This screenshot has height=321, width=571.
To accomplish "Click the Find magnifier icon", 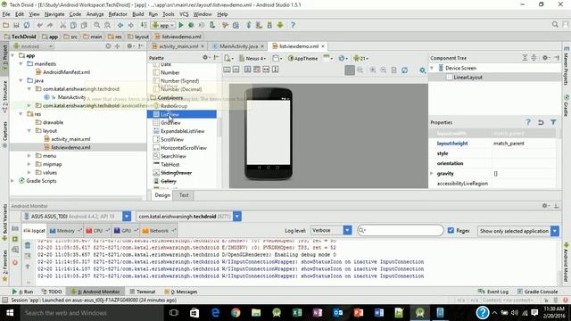I will point(97,25).
